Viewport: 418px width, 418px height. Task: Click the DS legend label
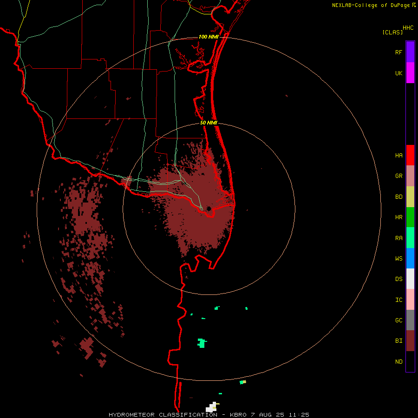[398, 279]
